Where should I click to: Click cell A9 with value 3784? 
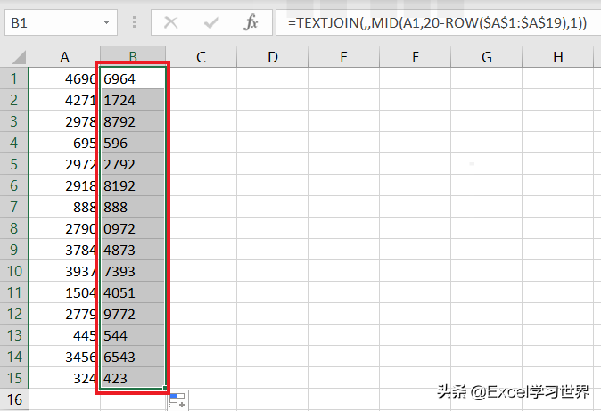coord(64,250)
